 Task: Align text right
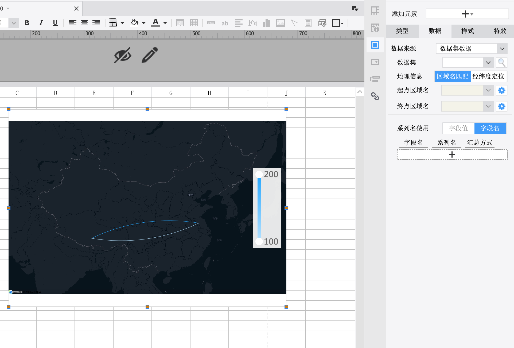click(96, 23)
